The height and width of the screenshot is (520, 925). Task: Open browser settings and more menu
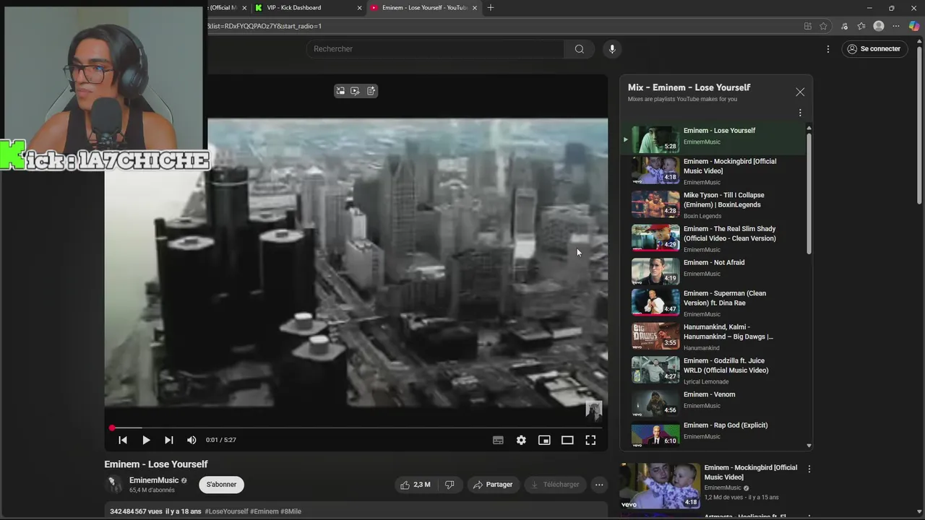point(897,26)
